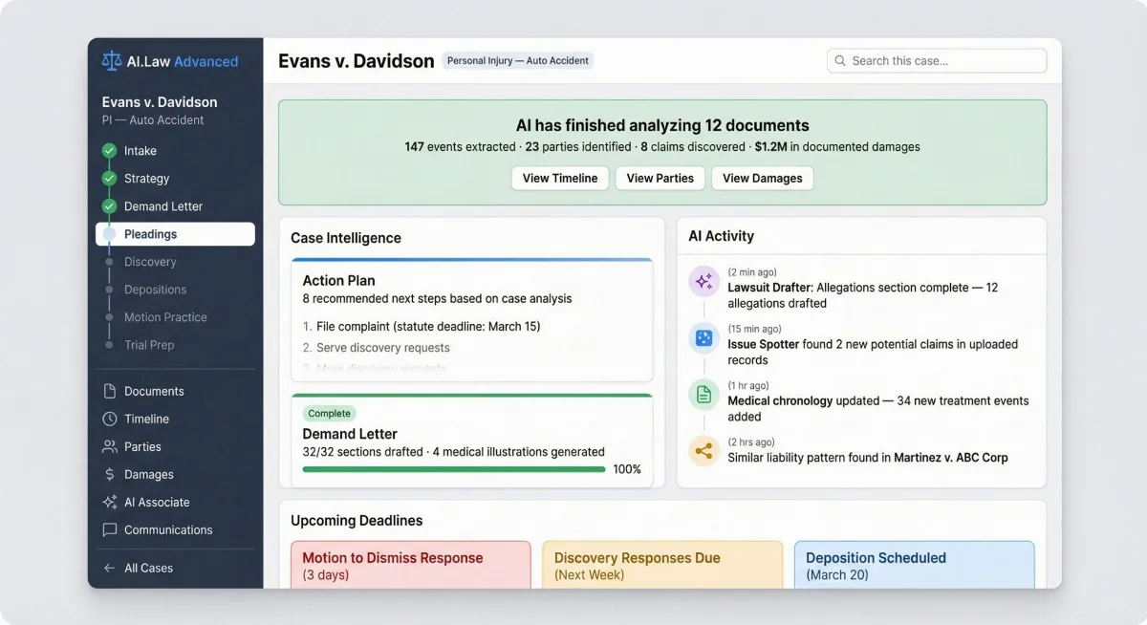Click the Documents file icon in sidebar
The image size is (1147, 625).
click(110, 391)
